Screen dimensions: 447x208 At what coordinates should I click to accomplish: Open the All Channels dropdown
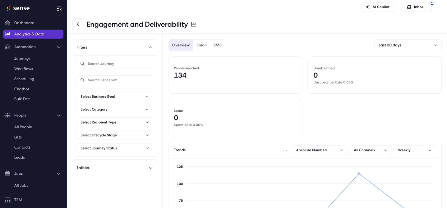[371, 150]
